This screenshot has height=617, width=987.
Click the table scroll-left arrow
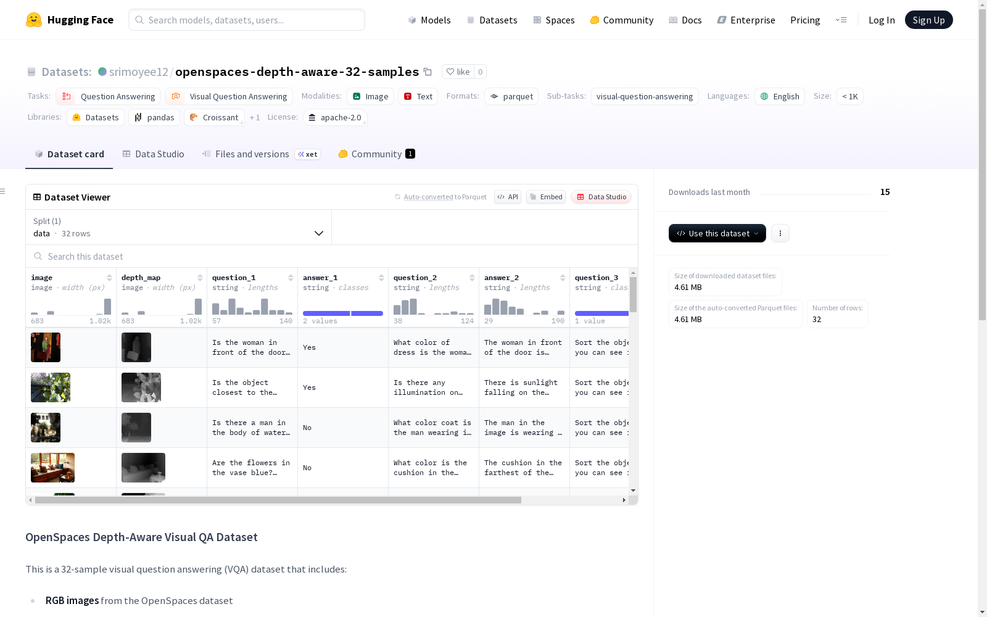(x=30, y=500)
